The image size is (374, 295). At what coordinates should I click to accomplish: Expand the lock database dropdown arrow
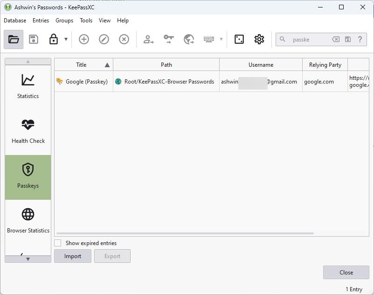tap(66, 40)
